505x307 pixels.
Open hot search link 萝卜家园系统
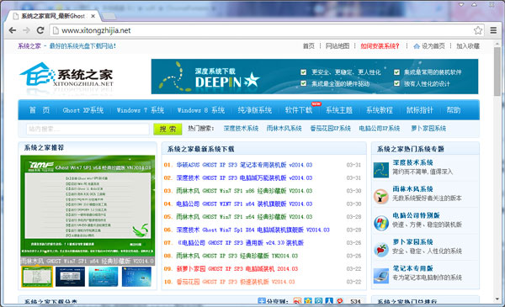pos(428,129)
